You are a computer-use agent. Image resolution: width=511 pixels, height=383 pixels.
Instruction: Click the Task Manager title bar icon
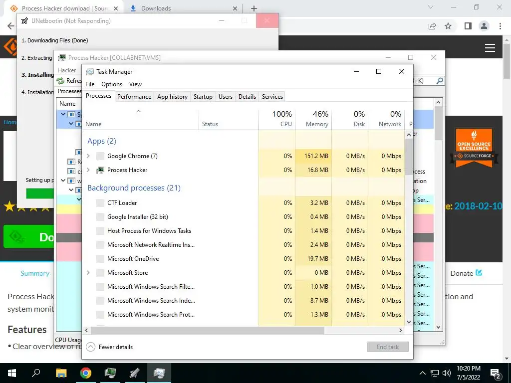[90, 72]
